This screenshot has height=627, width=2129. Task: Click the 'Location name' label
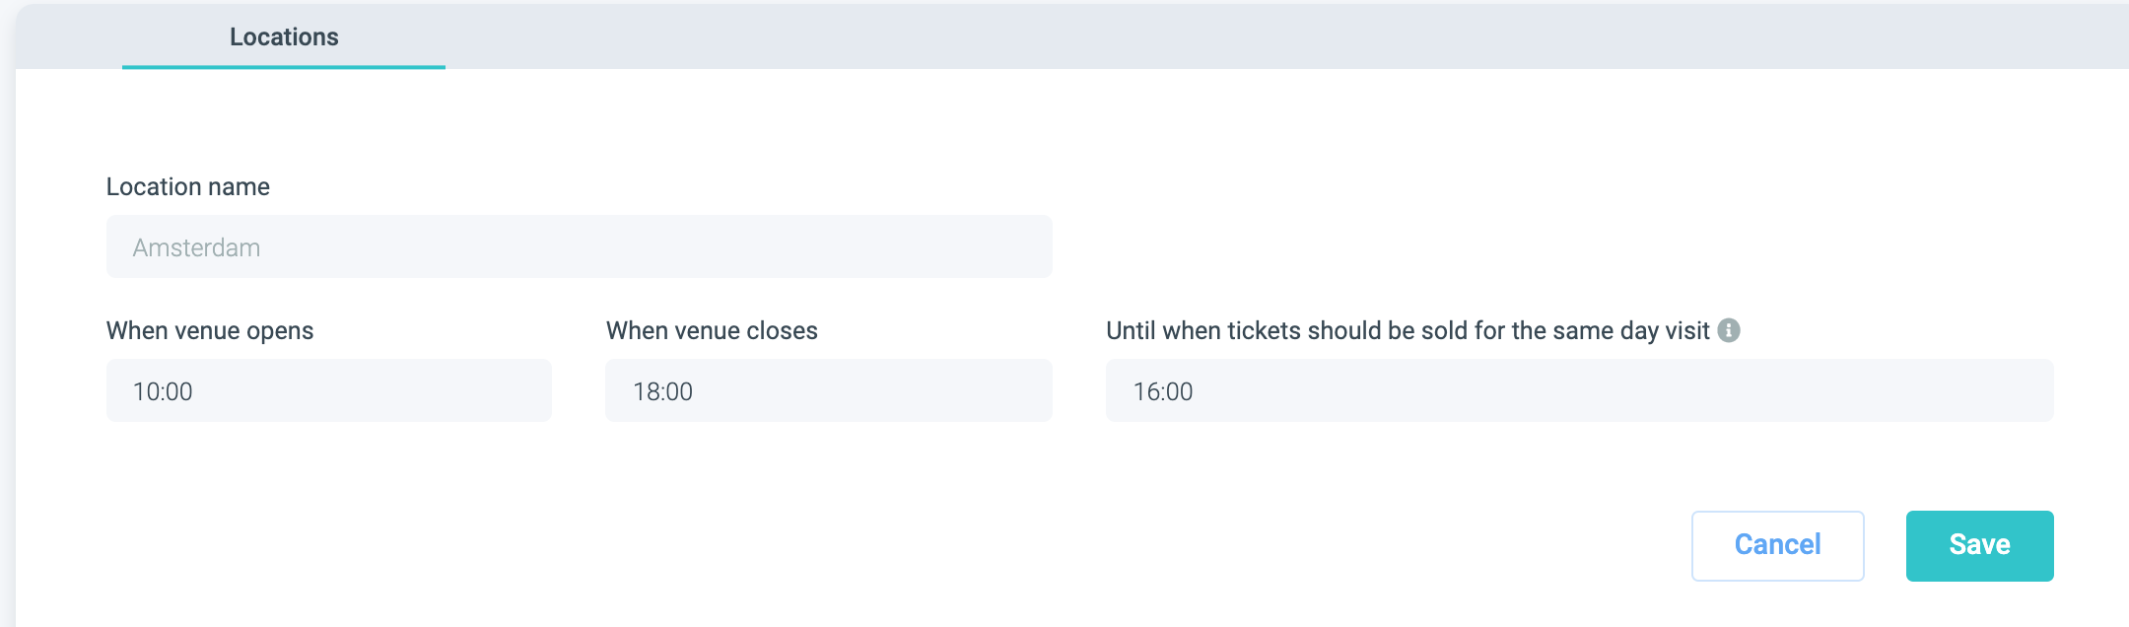(x=188, y=187)
